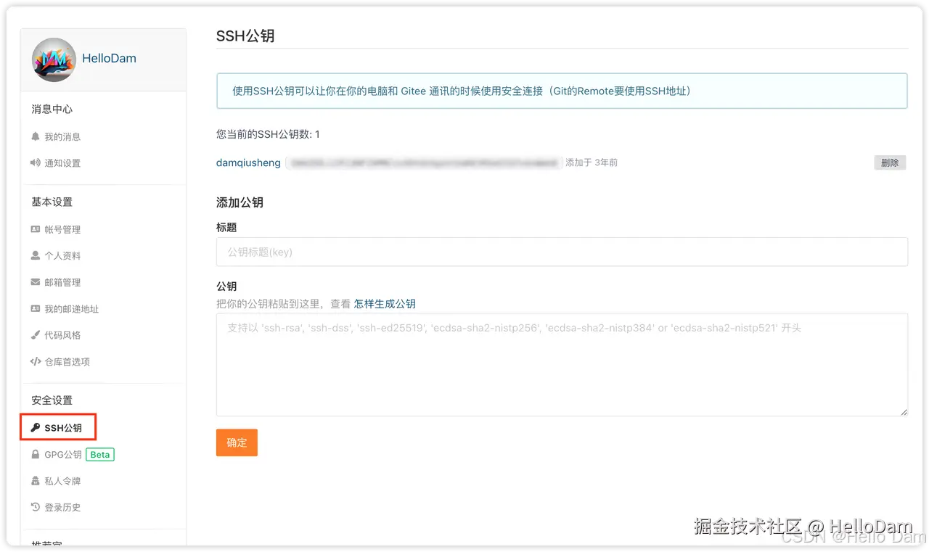This screenshot has width=929, height=552.
Task: Click the key icon for SSH公钥
Action: [x=35, y=427]
